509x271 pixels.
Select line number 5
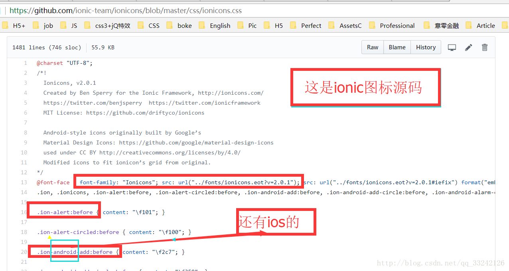(x=26, y=103)
